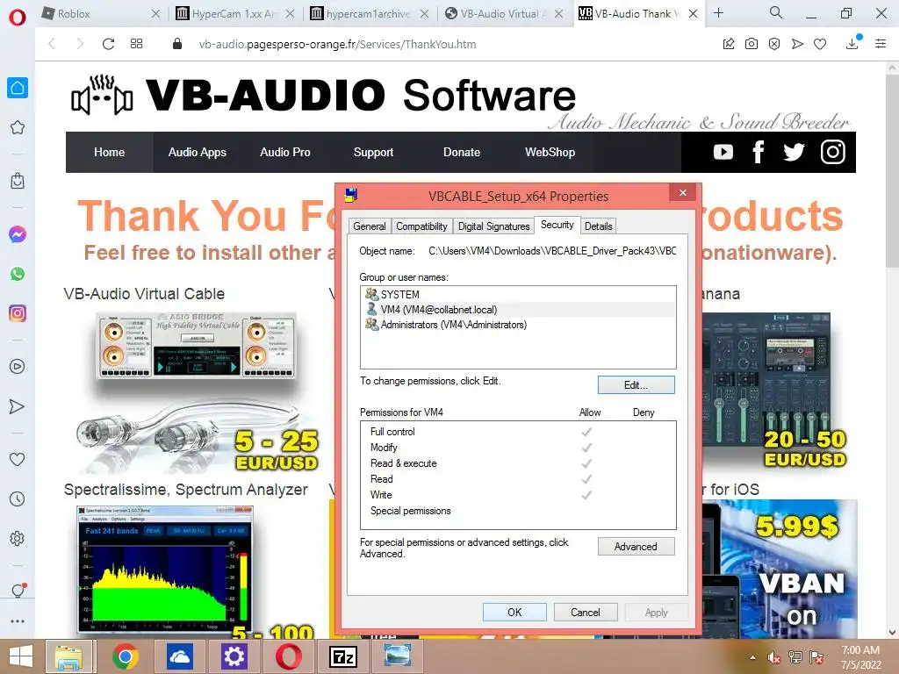The image size is (899, 674).
Task: Open the edit/share page icon in the address bar
Action: point(729,44)
